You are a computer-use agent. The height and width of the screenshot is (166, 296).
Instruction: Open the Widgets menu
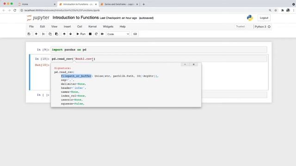tap(108, 27)
